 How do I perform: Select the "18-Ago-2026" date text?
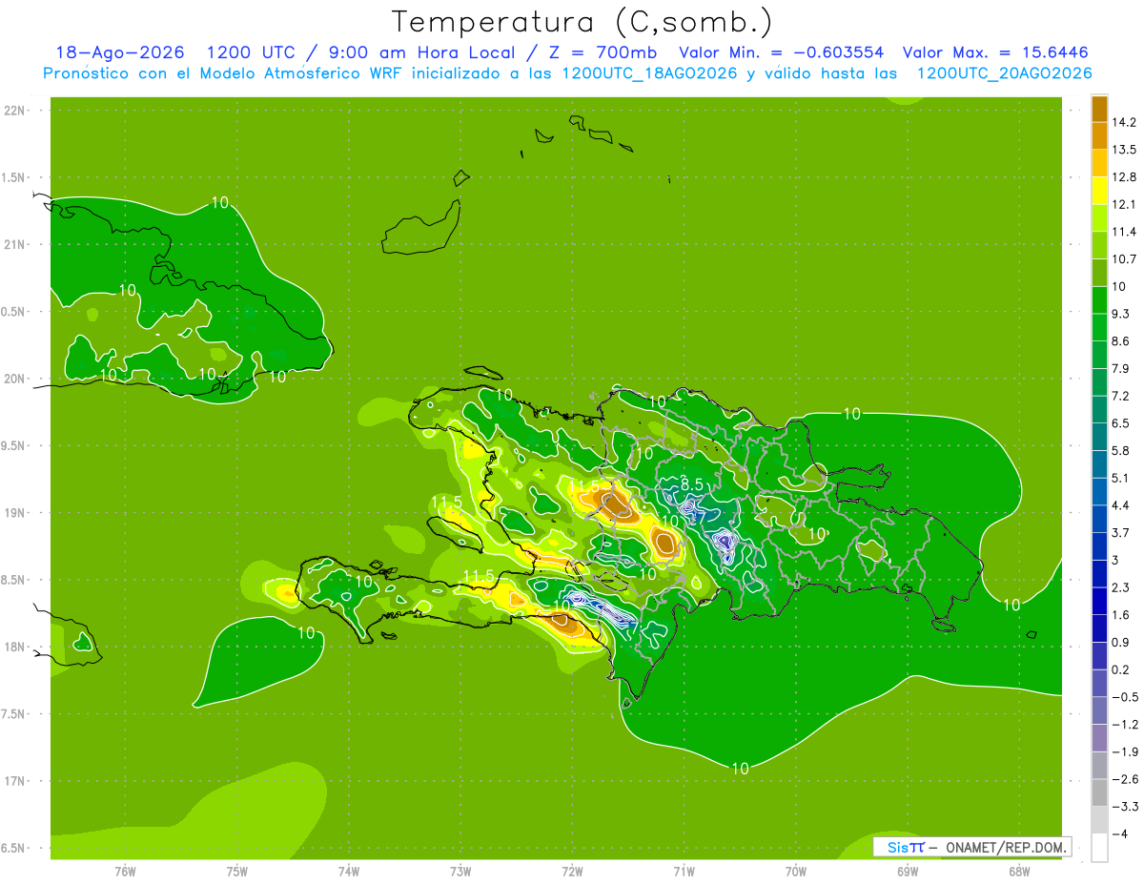120,53
